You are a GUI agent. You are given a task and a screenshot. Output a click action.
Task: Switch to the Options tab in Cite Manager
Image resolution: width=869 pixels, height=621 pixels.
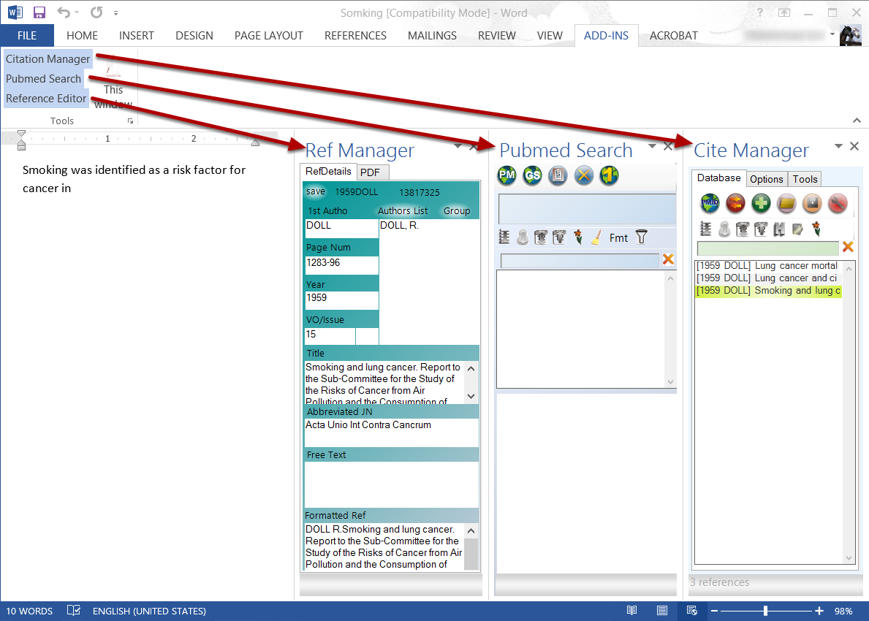pos(766,179)
